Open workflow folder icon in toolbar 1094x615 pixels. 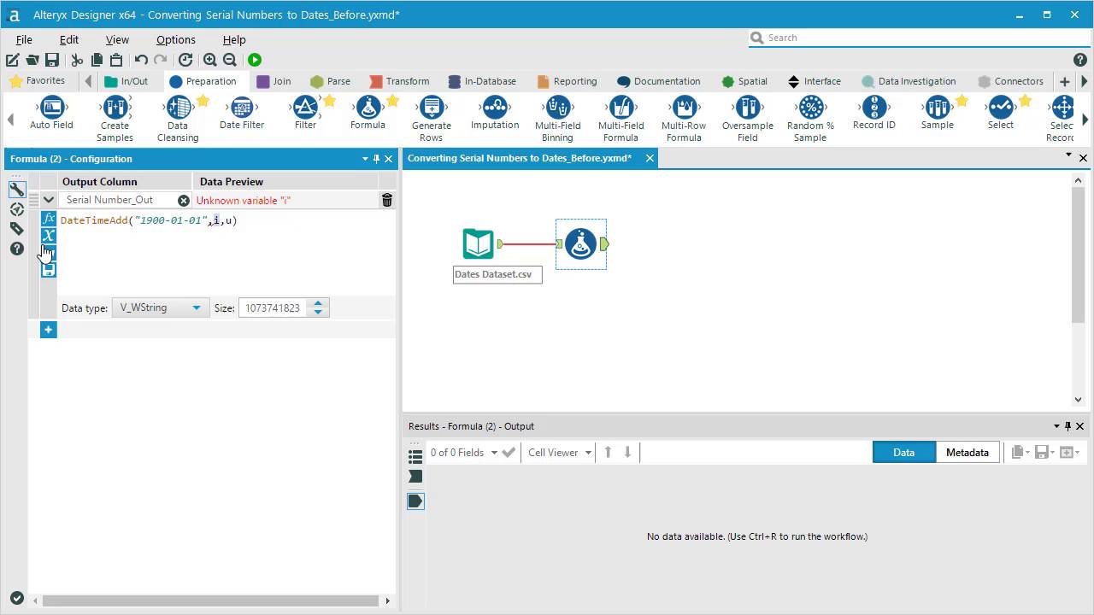pyautogui.click(x=32, y=60)
